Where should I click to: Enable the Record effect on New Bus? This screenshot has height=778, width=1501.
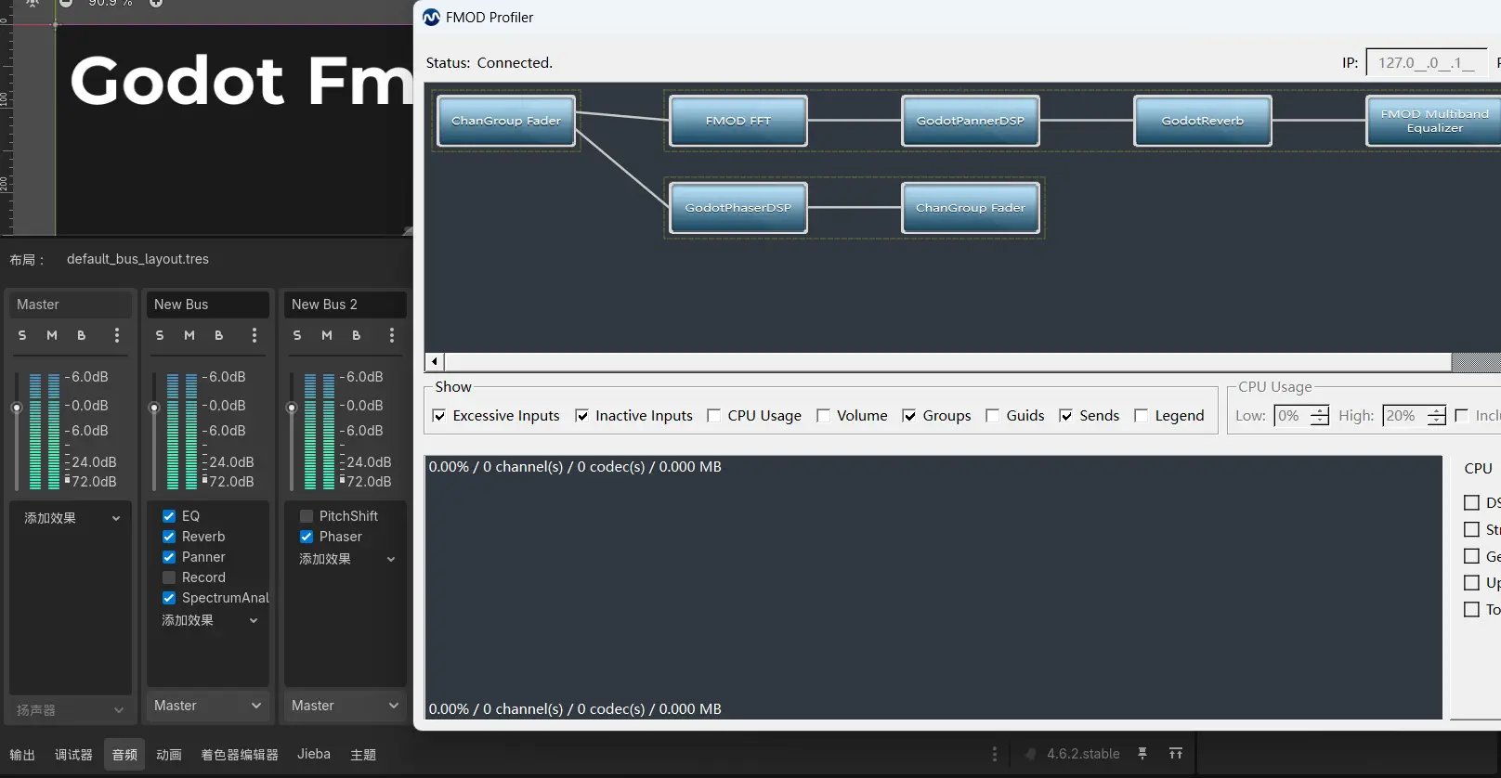[x=169, y=577]
